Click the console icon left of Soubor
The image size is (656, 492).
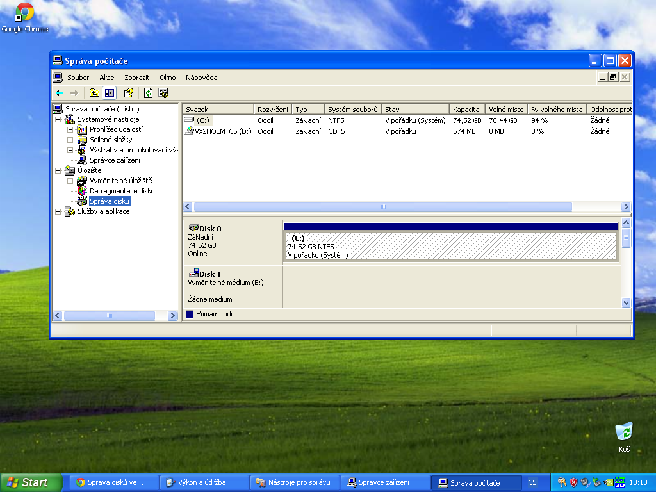[58, 78]
